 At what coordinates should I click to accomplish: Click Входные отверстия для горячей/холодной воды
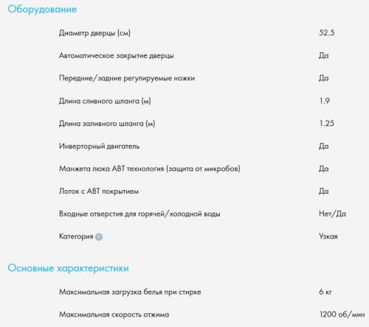[139, 214]
